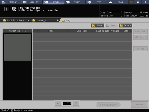Screen dimensions: 149x112
Task: Select box_1 breadcrumb tab
Action: (67, 20)
